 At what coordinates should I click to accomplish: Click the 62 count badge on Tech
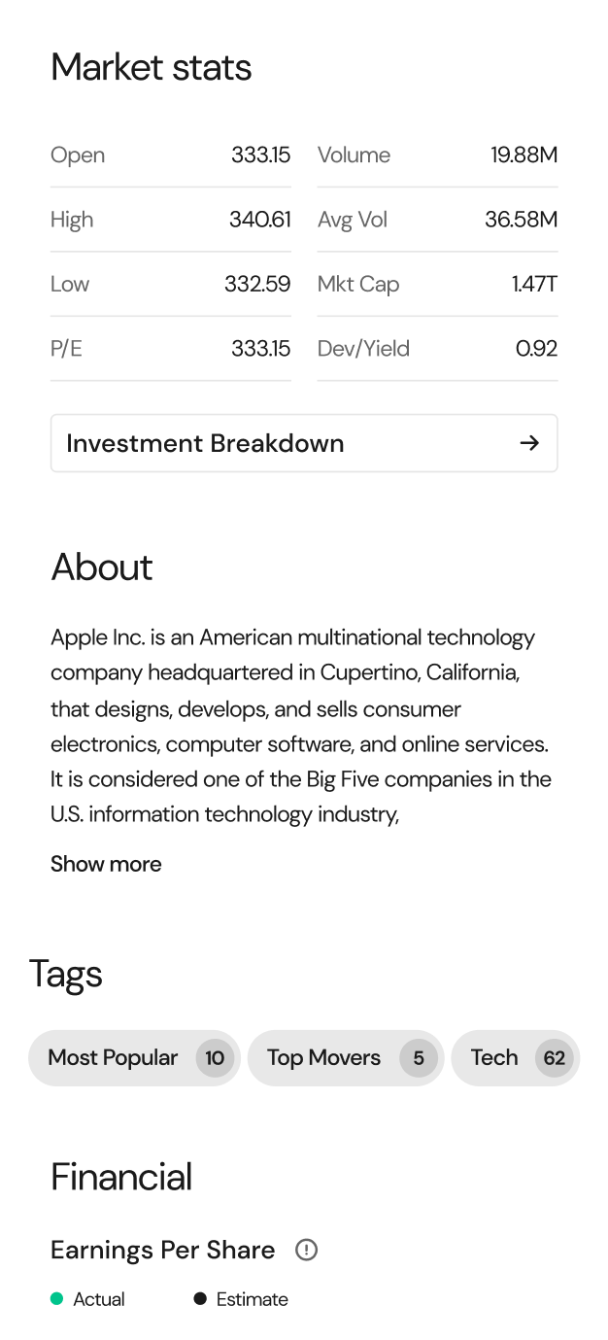pyautogui.click(x=555, y=1057)
